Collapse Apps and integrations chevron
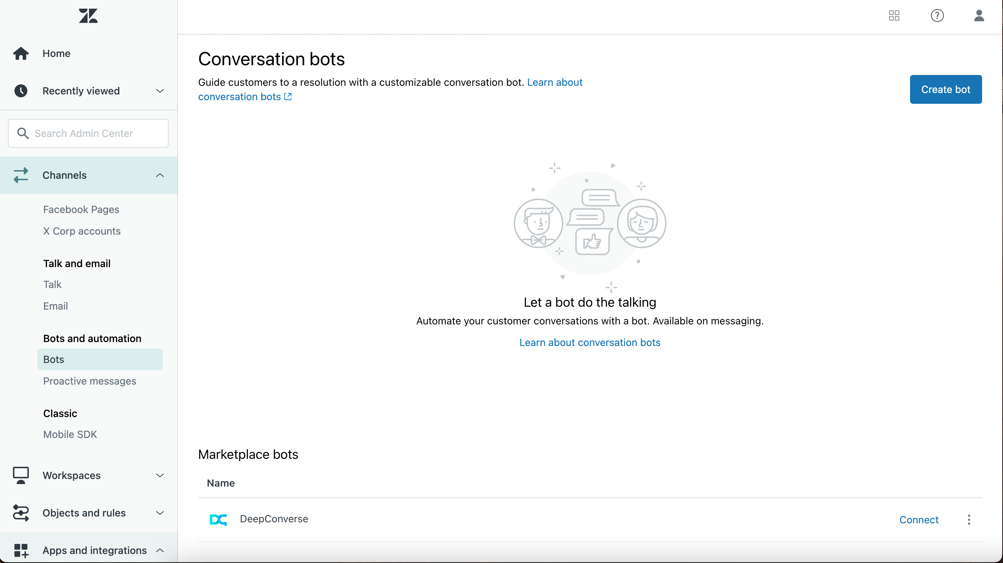Viewport: 1003px width, 563px height. 160,550
